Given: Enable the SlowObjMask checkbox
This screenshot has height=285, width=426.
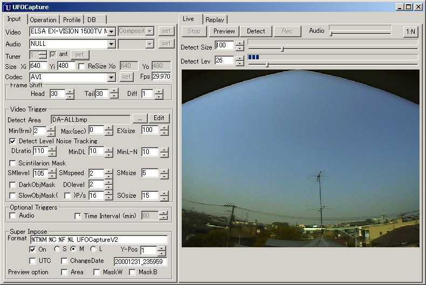Looking at the screenshot, I should pos(12,196).
